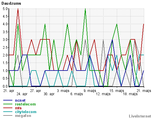
Task: Click the 27. apr axis label
Action: pos(36,91)
